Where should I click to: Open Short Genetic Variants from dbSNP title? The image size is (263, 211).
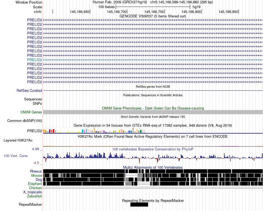pyautogui.click(x=153, y=117)
